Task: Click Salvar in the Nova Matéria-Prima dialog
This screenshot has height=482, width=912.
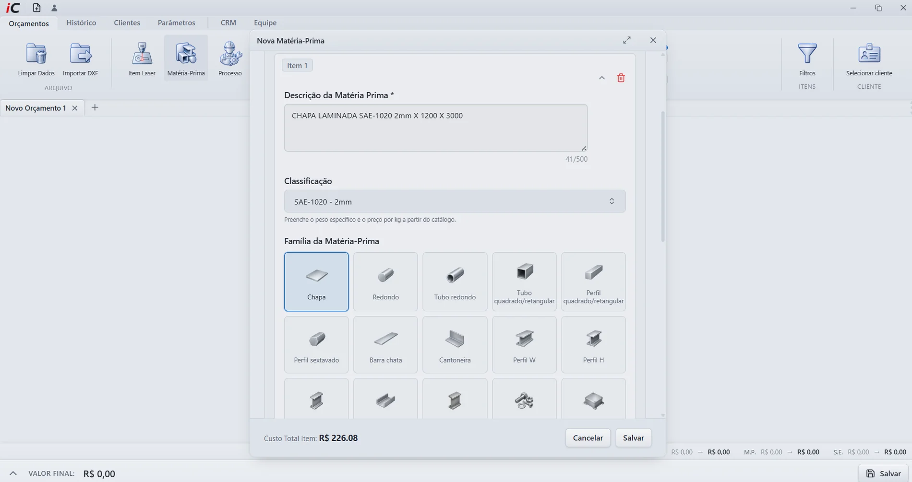Action: (x=633, y=438)
